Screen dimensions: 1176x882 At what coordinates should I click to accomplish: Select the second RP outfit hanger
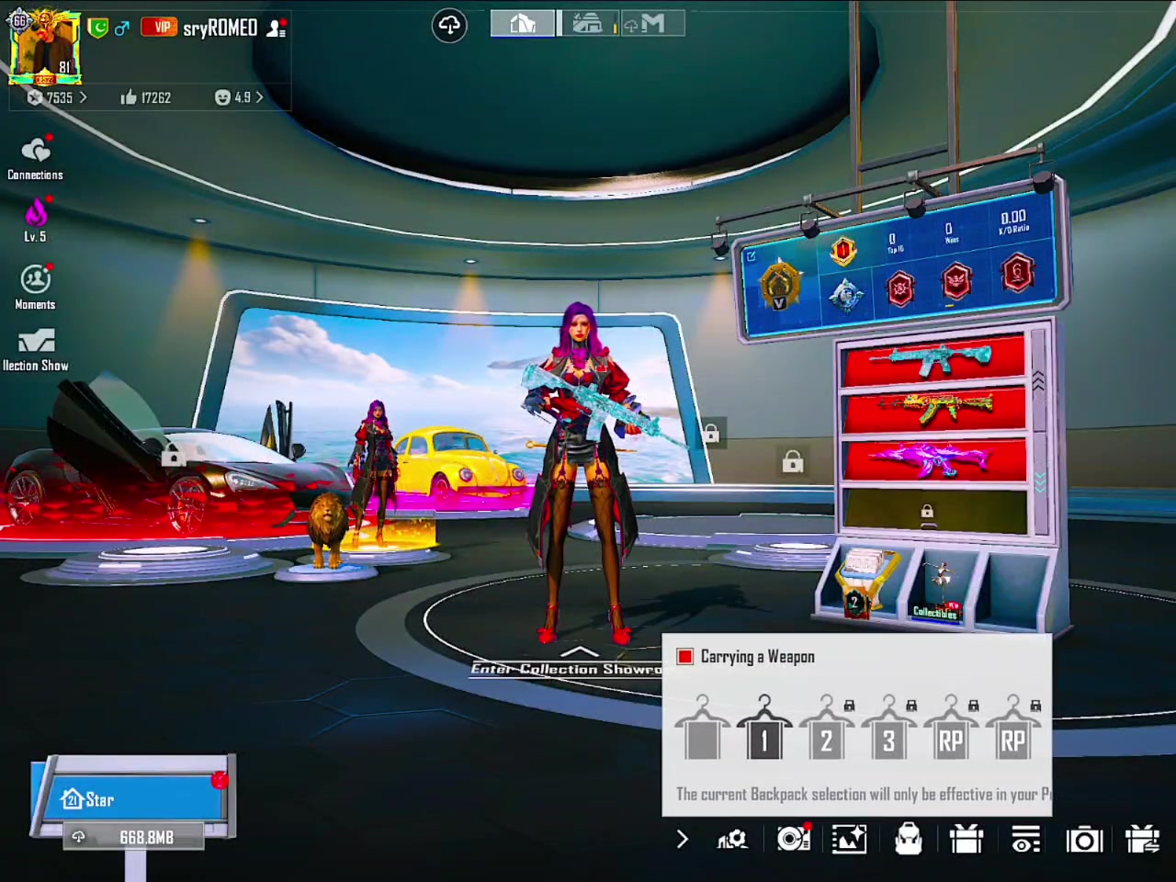point(1013,729)
